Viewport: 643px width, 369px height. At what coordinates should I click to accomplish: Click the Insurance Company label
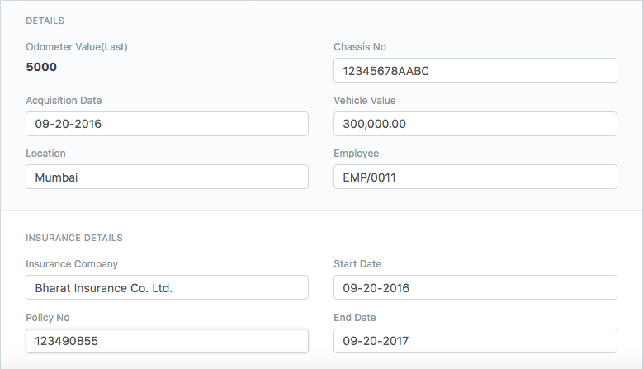tap(72, 264)
